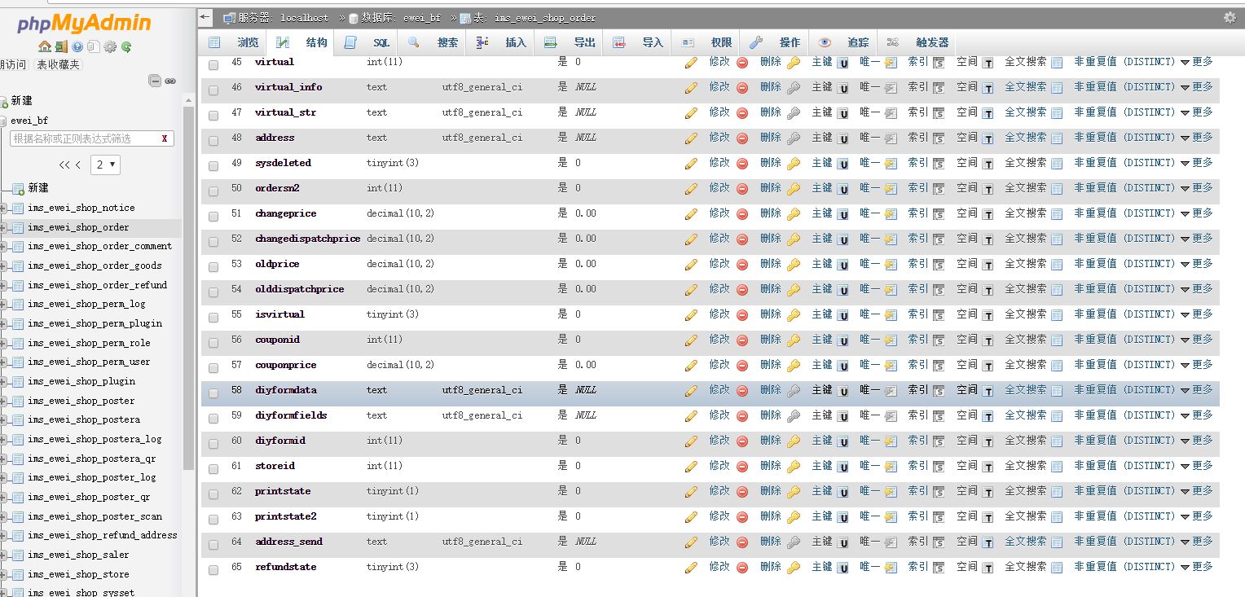The width and height of the screenshot is (1245, 597).
Task: Click the table icon beside ims_ewei_shop_plugin
Action: pyautogui.click(x=18, y=381)
